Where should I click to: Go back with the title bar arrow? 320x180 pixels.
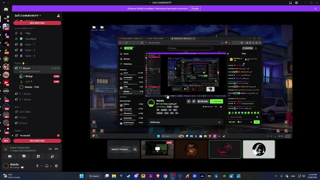coord(4,3)
